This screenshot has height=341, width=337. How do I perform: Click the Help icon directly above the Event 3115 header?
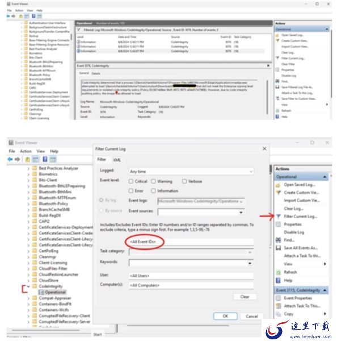[278, 280]
